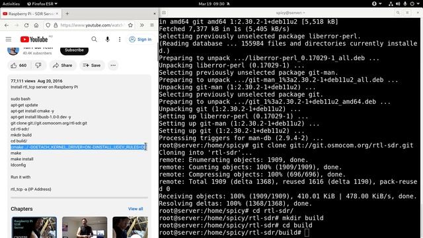Dislike the video

[38, 65]
